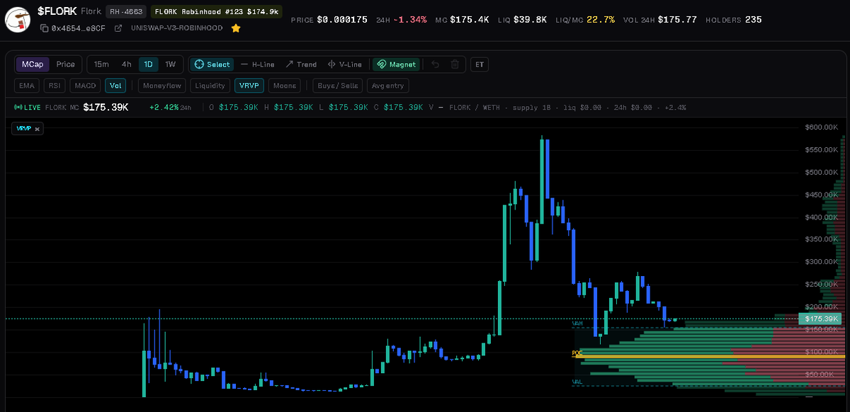The width and height of the screenshot is (850, 412).
Task: Click the LIVE status indicator
Action: [28, 108]
